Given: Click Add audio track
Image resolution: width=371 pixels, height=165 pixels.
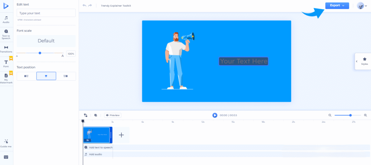Looking at the screenshot, I should pos(95,154).
